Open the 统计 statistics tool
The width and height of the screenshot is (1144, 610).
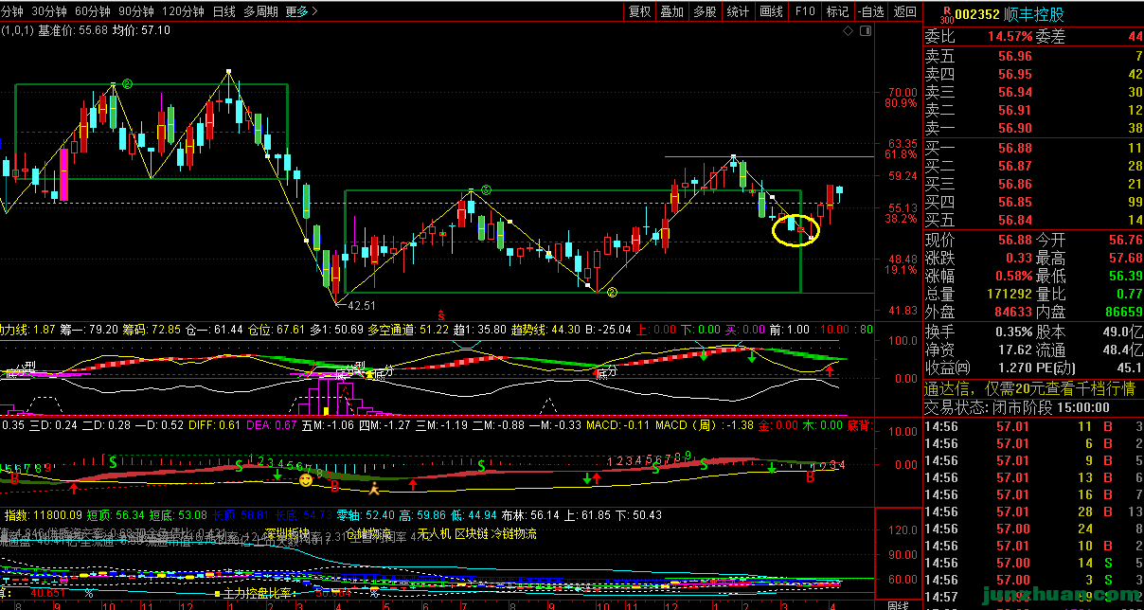pyautogui.click(x=738, y=11)
